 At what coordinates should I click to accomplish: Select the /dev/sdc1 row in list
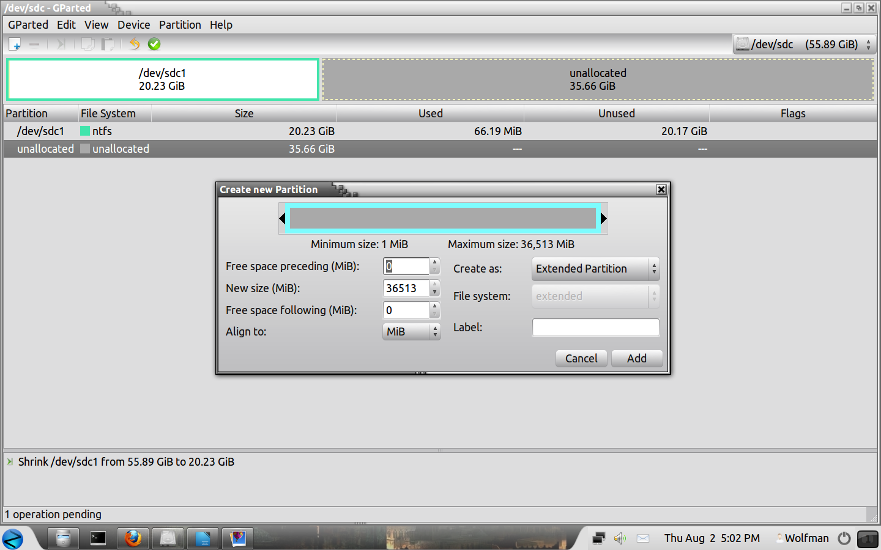click(x=440, y=131)
